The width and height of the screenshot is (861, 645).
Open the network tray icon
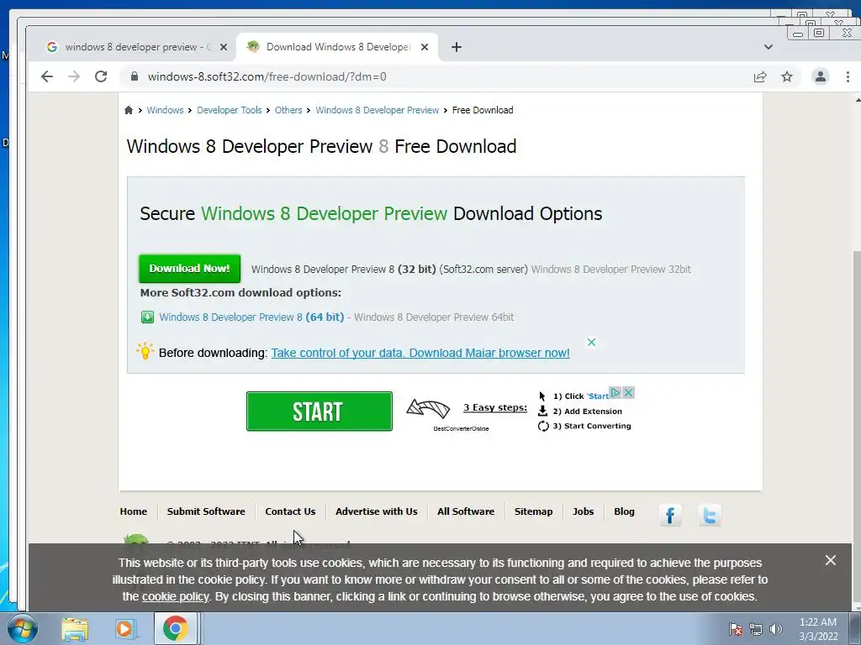click(756, 629)
